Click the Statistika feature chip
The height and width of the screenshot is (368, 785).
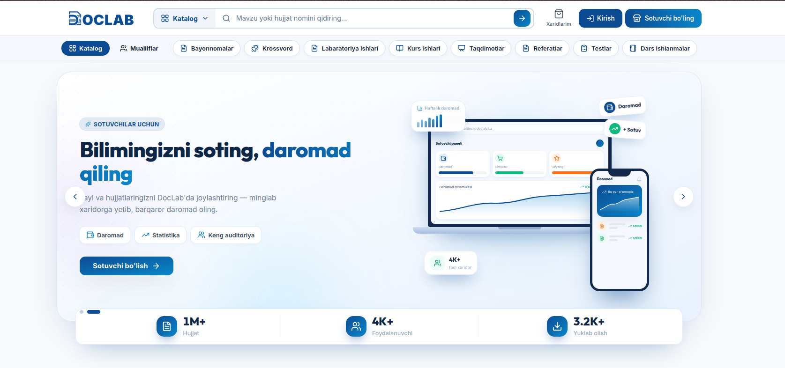pos(160,235)
